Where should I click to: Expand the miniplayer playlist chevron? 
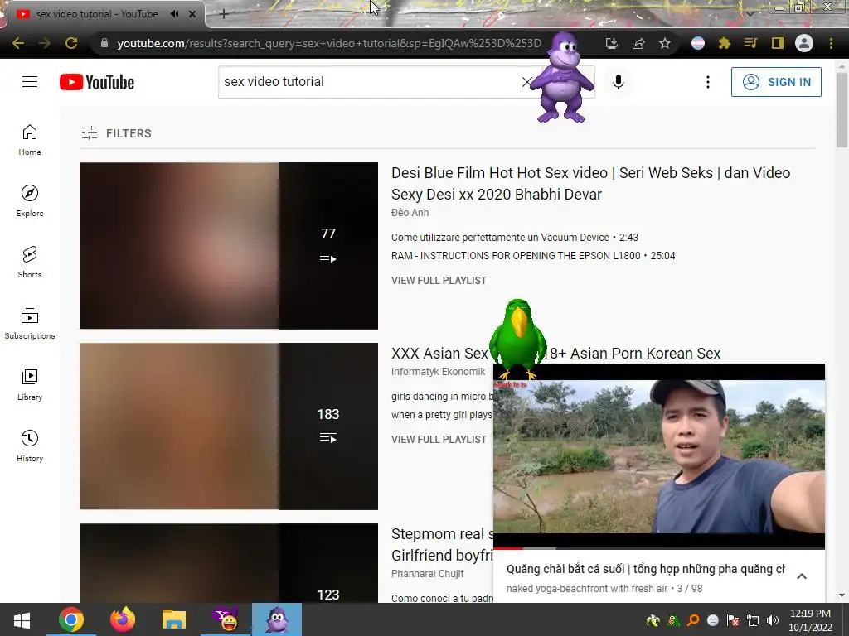[802, 576]
